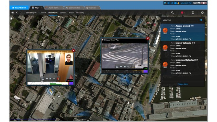Fast forward the Outside Street View video
217x122 pixels.
pos(128,67)
